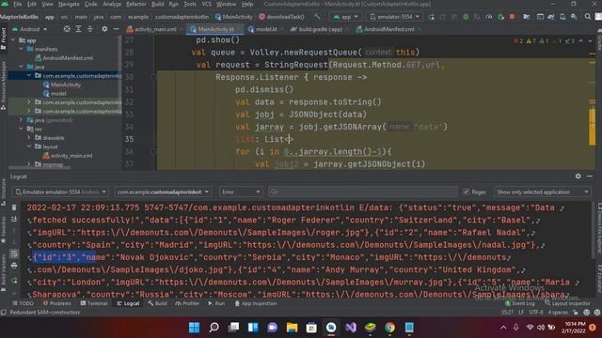Open Show only selected application dropdown
The height and width of the screenshot is (338, 602).
tap(543, 192)
